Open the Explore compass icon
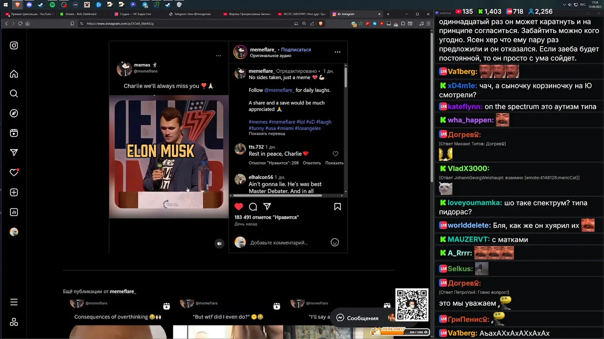This screenshot has height=339, width=604. 14,113
